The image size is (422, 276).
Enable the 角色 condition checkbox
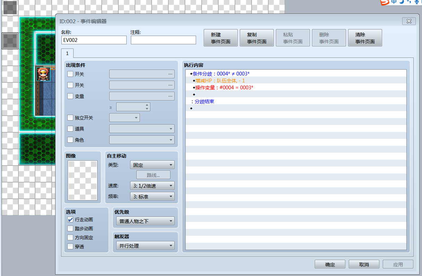pyautogui.click(x=70, y=140)
